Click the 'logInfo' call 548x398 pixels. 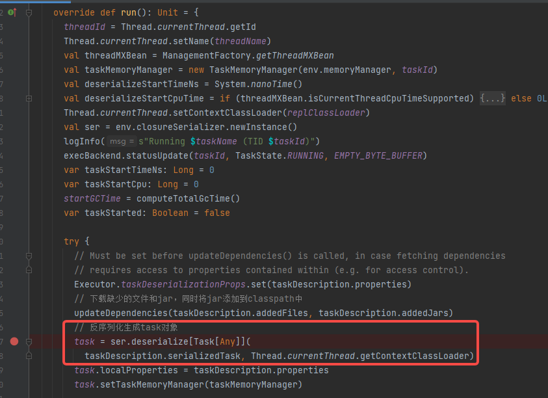pos(82,141)
